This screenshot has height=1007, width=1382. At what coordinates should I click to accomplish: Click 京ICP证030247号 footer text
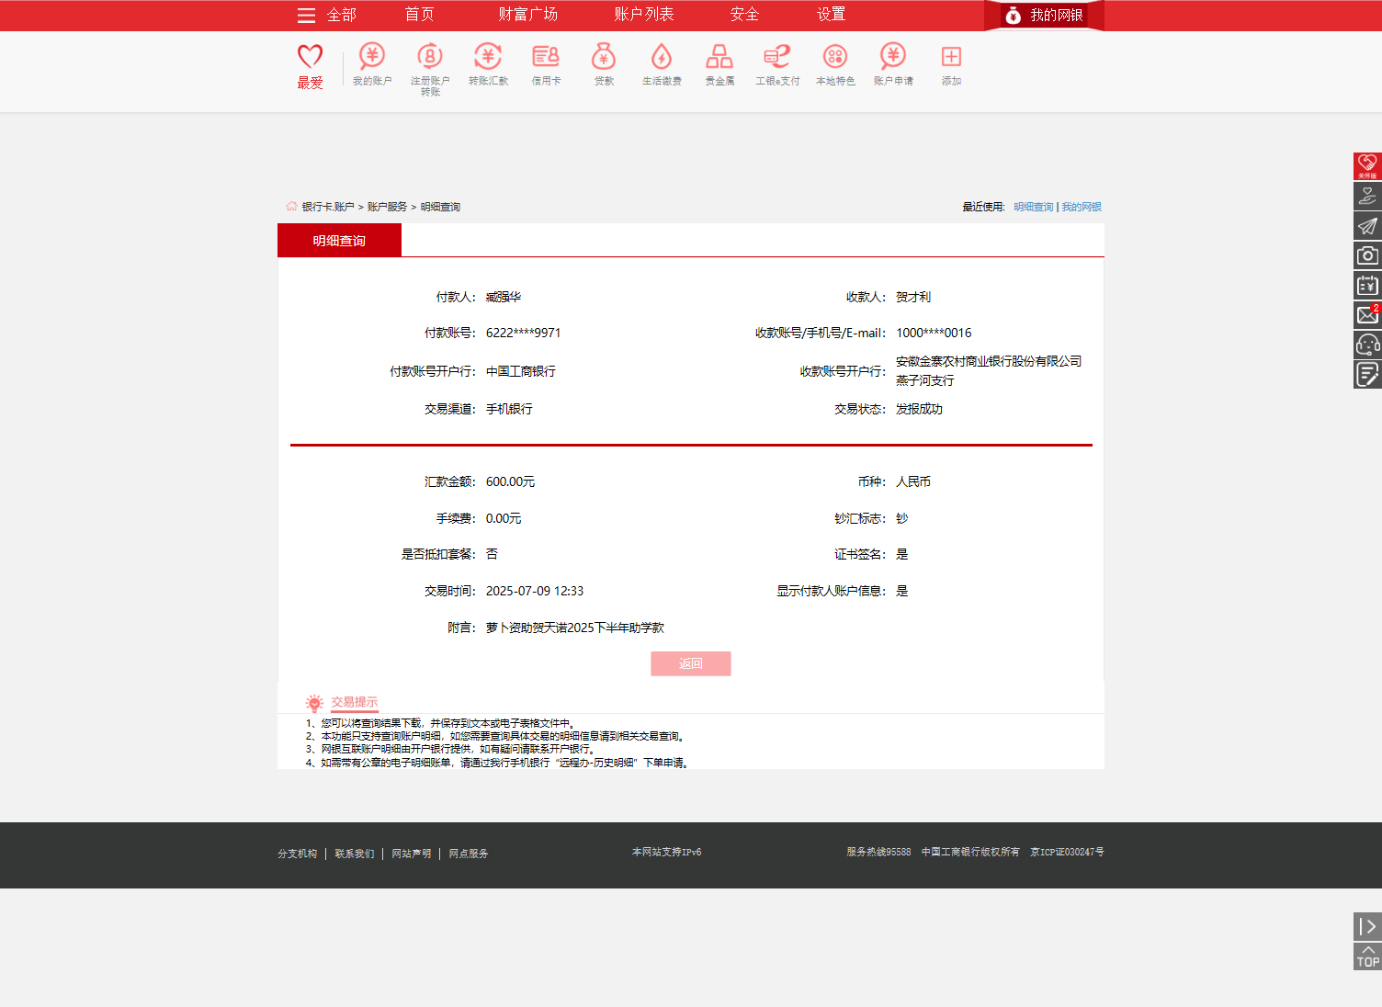[x=1067, y=852]
